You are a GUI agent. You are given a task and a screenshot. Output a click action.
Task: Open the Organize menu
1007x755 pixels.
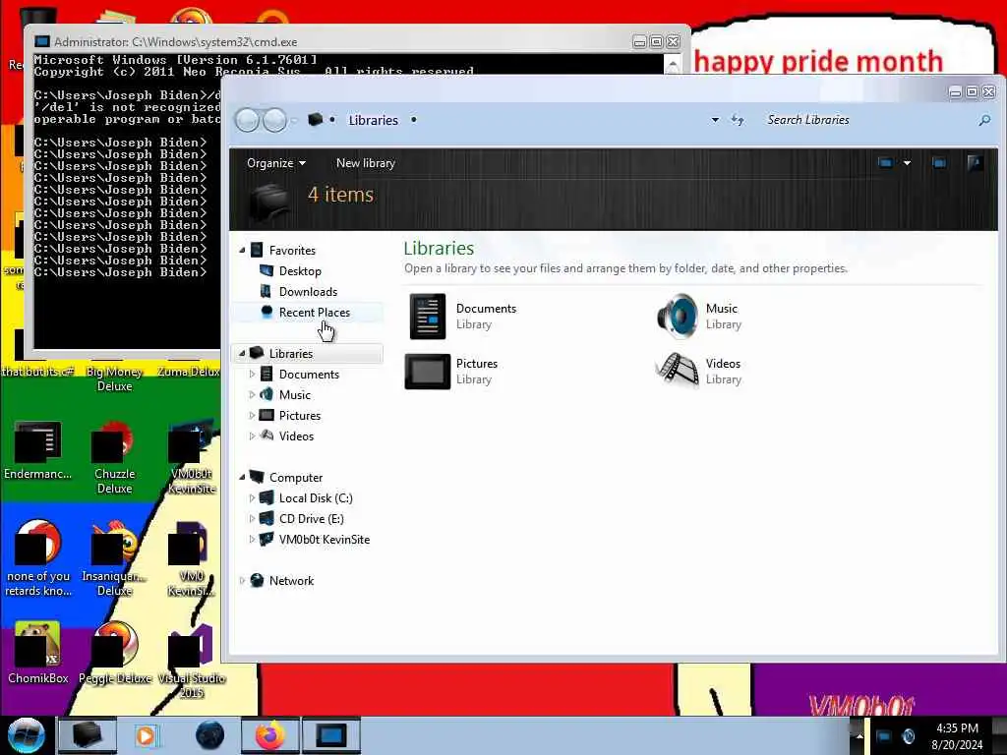[x=276, y=163]
